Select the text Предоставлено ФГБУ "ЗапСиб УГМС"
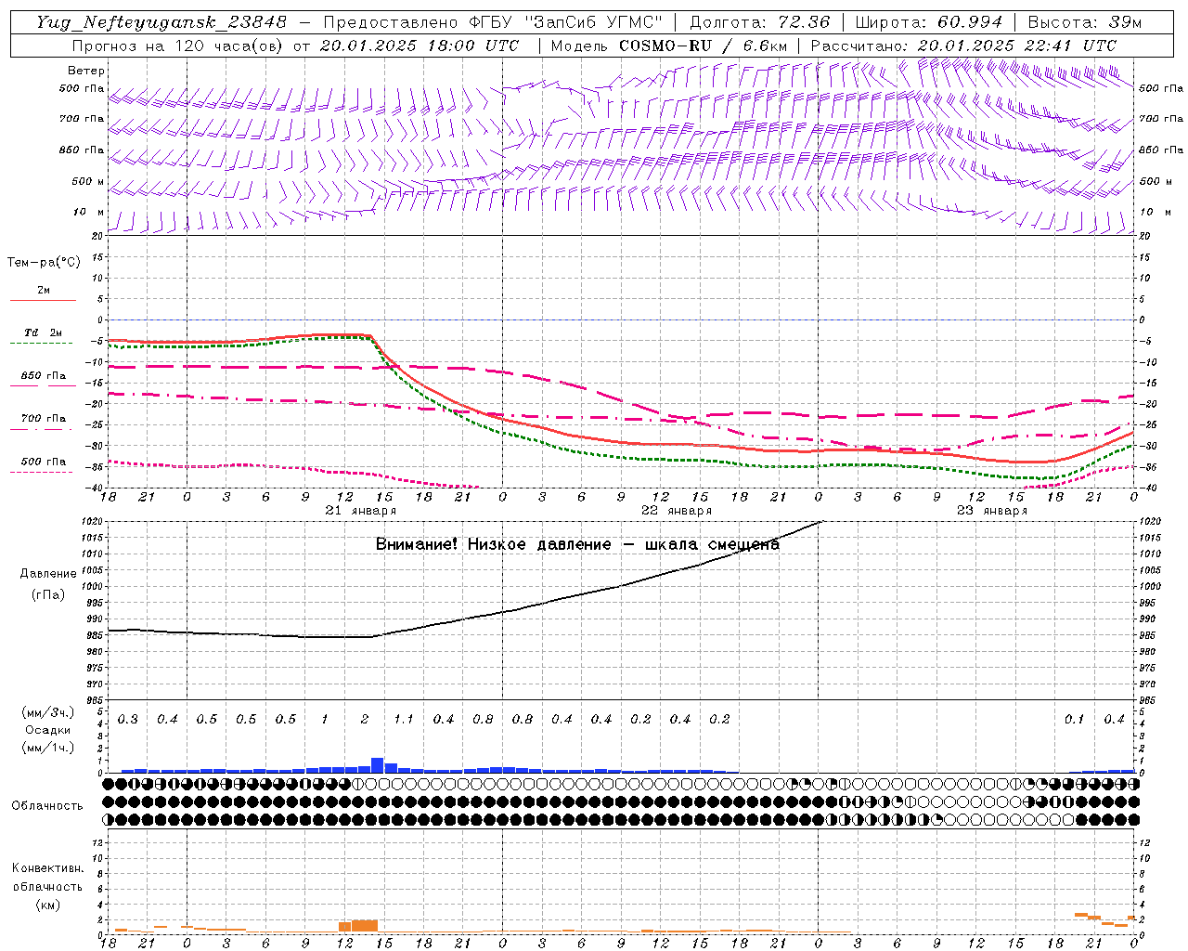 pos(493,22)
